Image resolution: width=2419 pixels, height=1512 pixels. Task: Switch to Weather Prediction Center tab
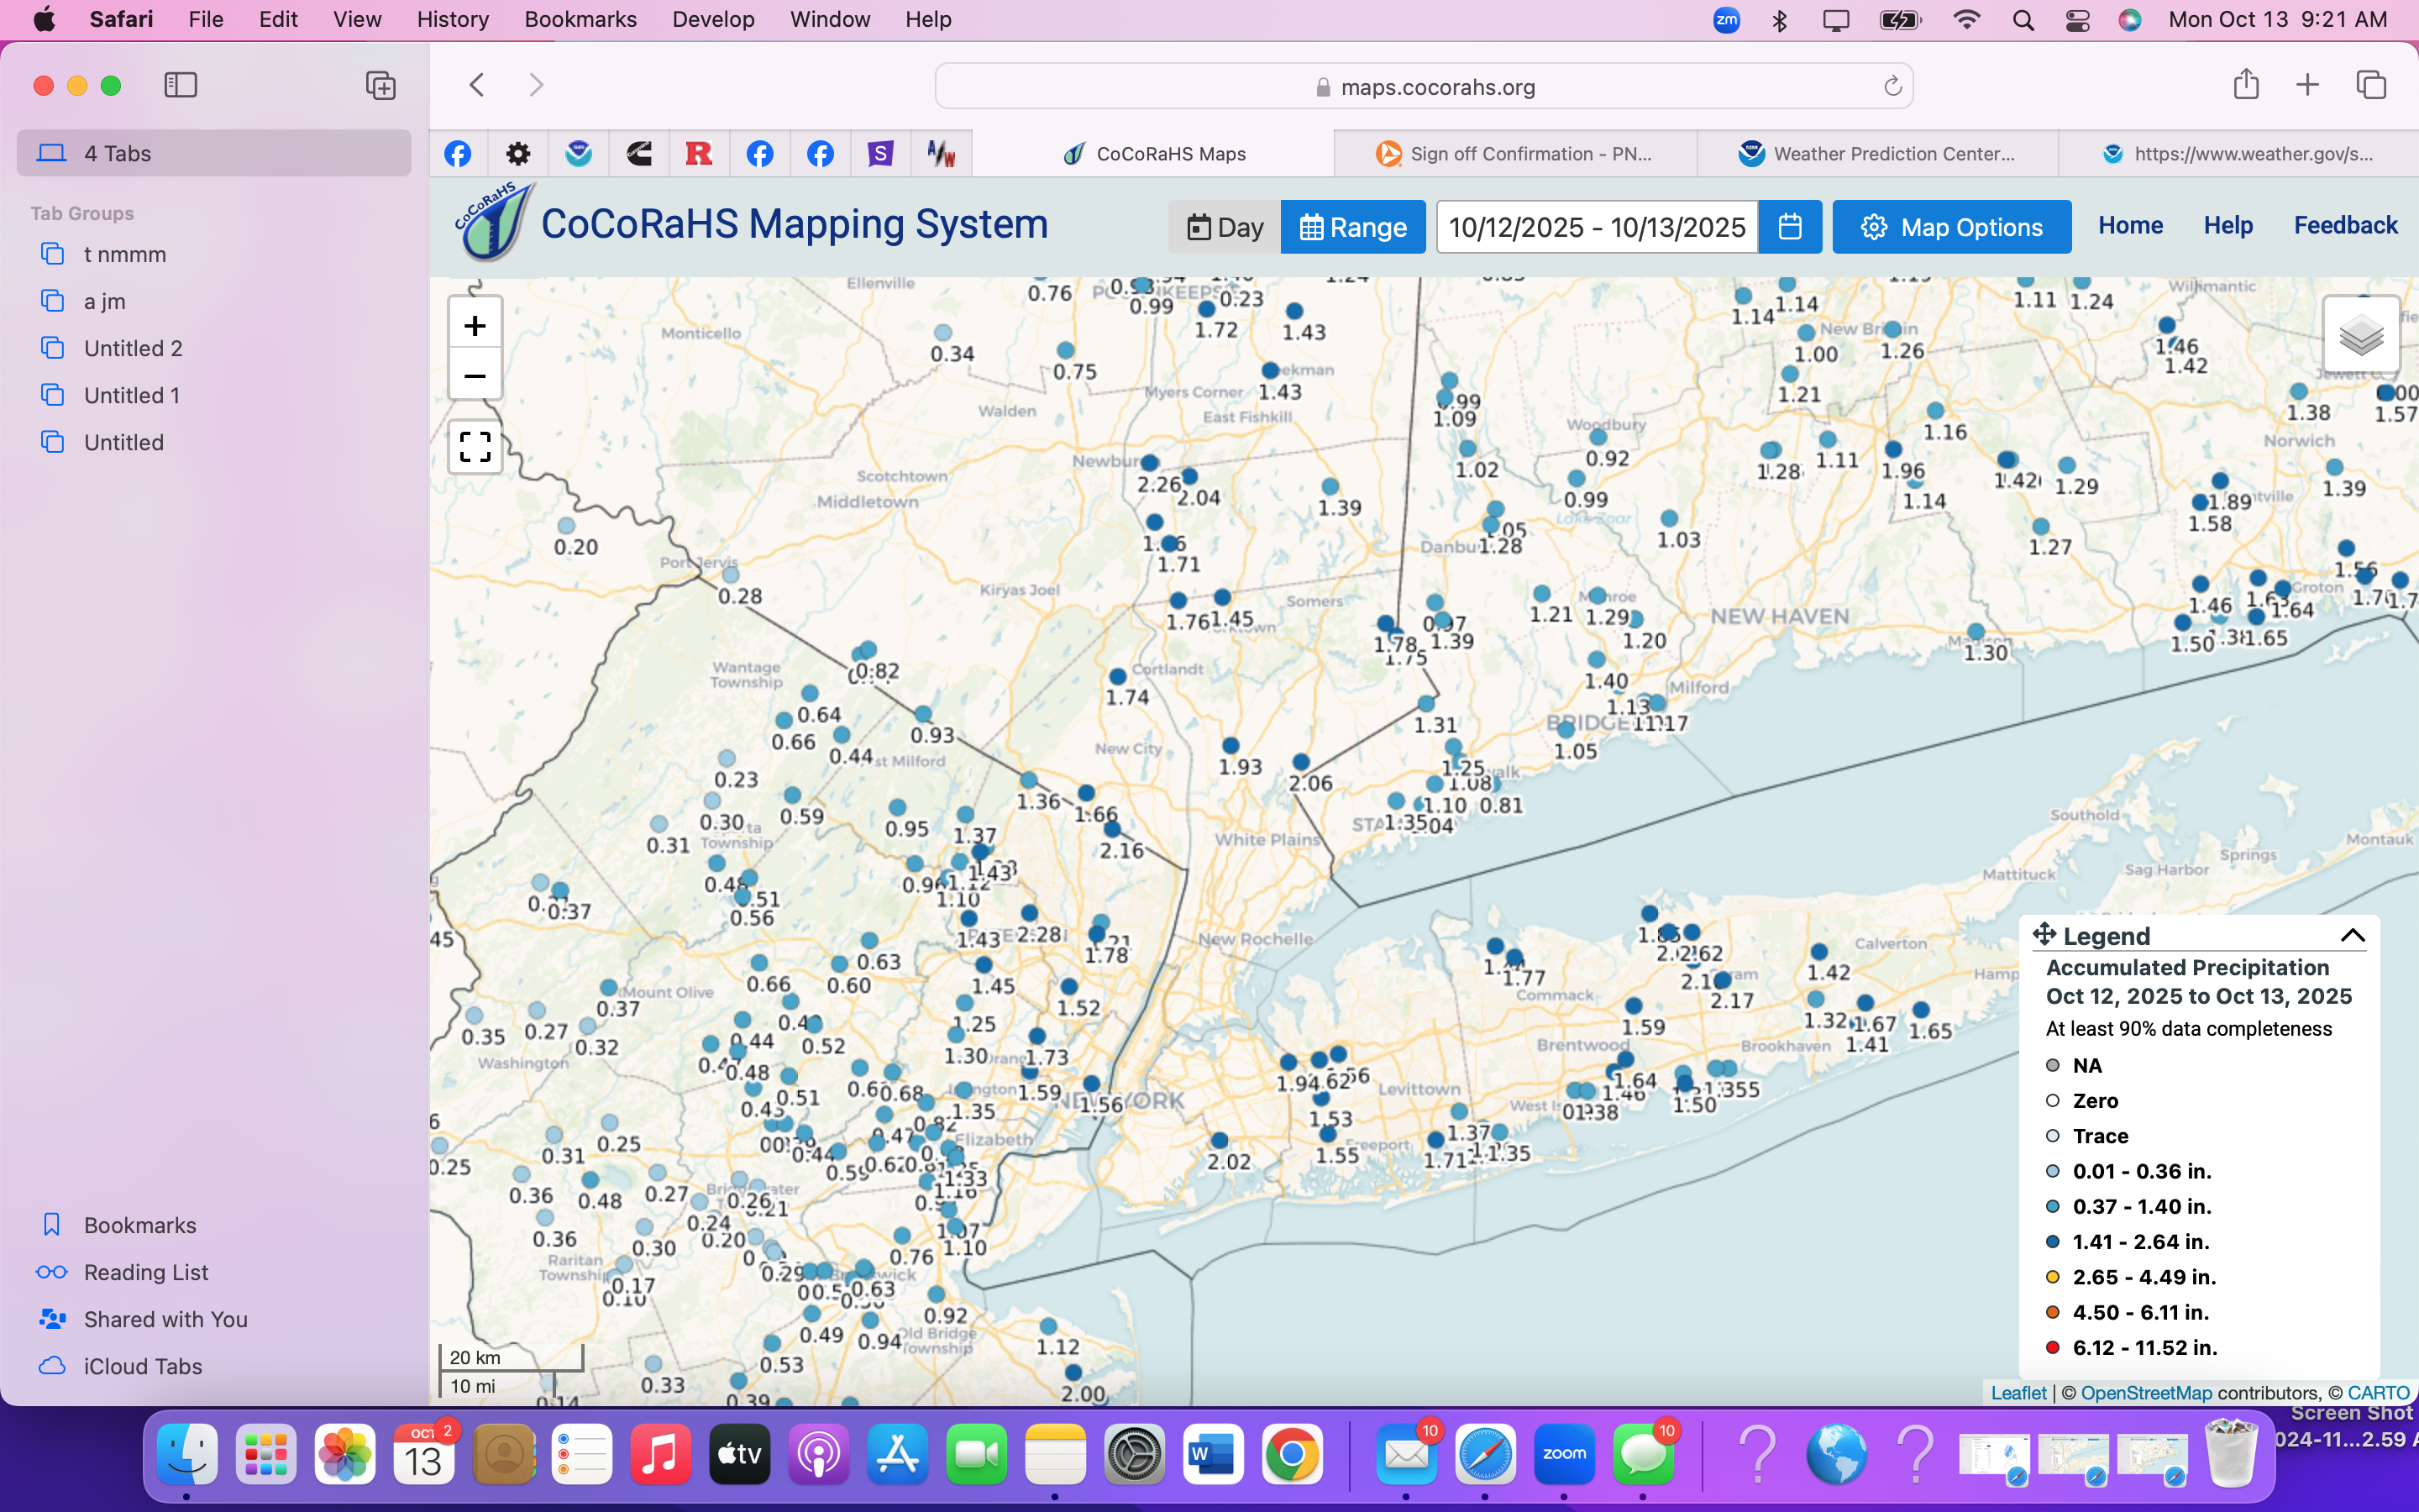tap(1877, 154)
